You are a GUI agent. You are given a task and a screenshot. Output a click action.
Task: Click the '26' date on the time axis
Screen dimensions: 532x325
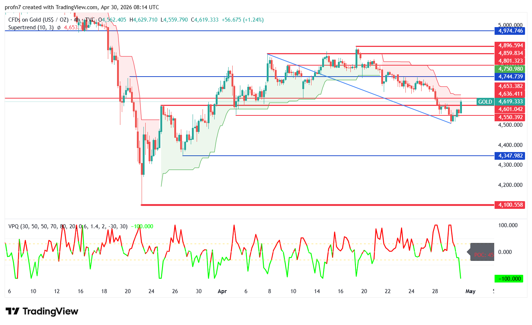pos(175,291)
